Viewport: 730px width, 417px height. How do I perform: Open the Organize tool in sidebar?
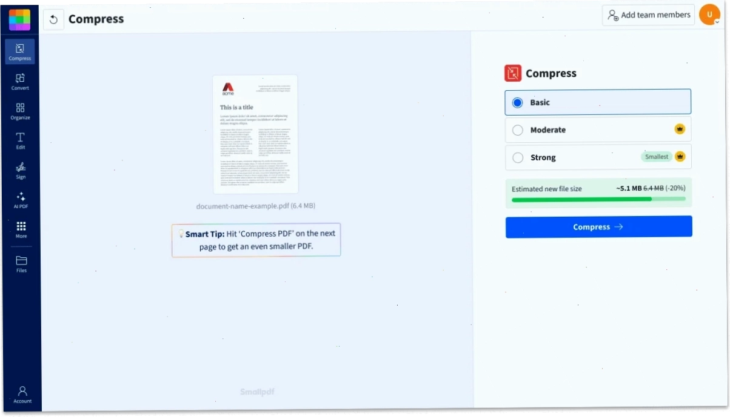pos(20,111)
